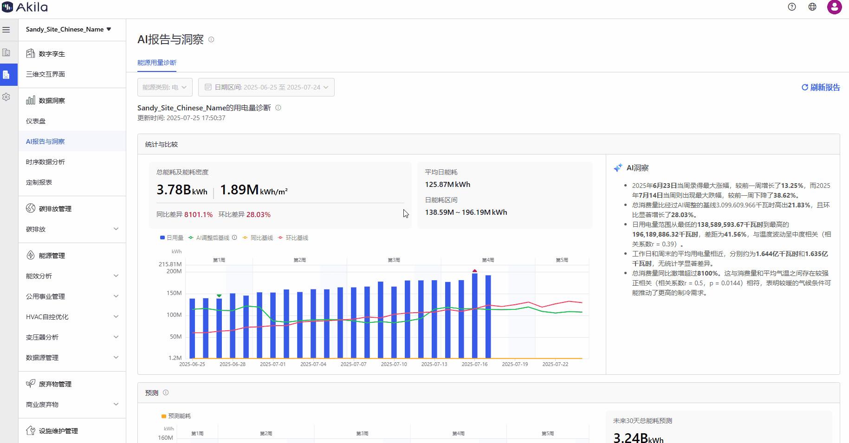
Task: Click the 3.24B kWh forecast value
Action: tap(638, 437)
